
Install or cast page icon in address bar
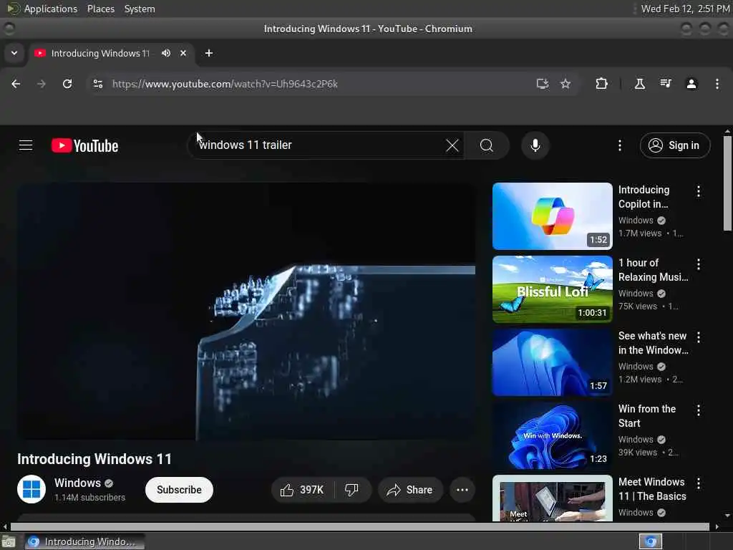pos(543,84)
